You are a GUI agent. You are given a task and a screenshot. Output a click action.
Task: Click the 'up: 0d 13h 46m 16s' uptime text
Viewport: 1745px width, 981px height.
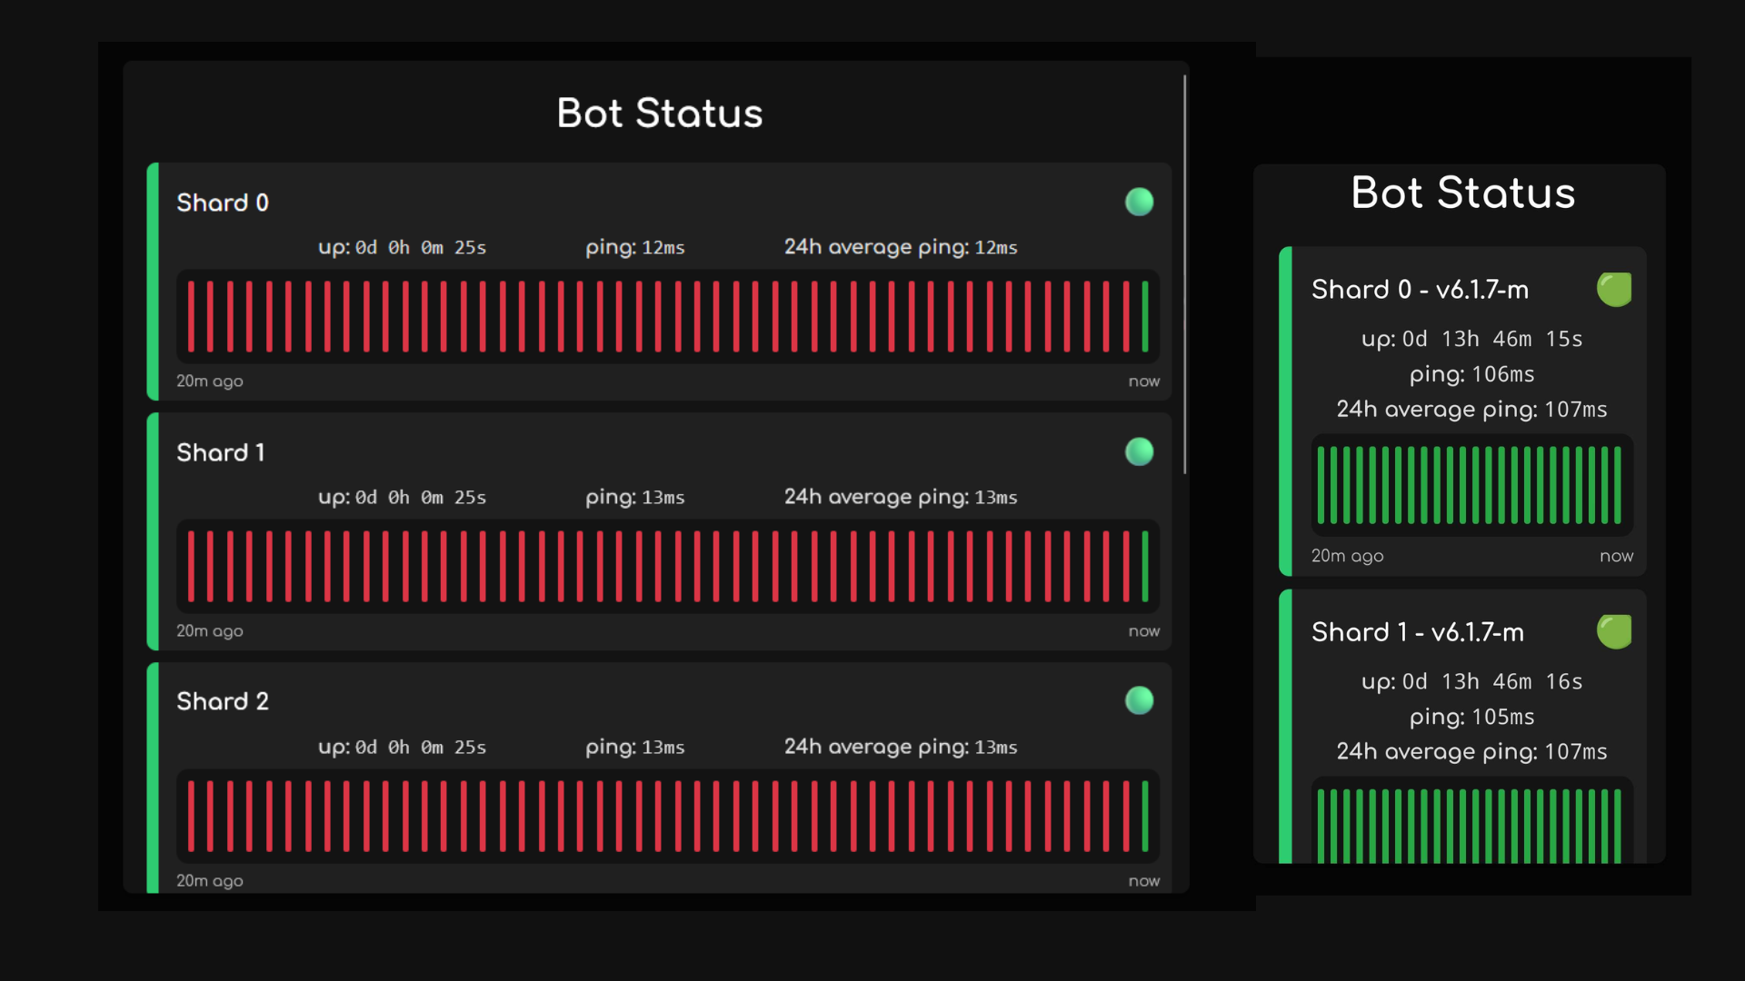tap(1471, 681)
